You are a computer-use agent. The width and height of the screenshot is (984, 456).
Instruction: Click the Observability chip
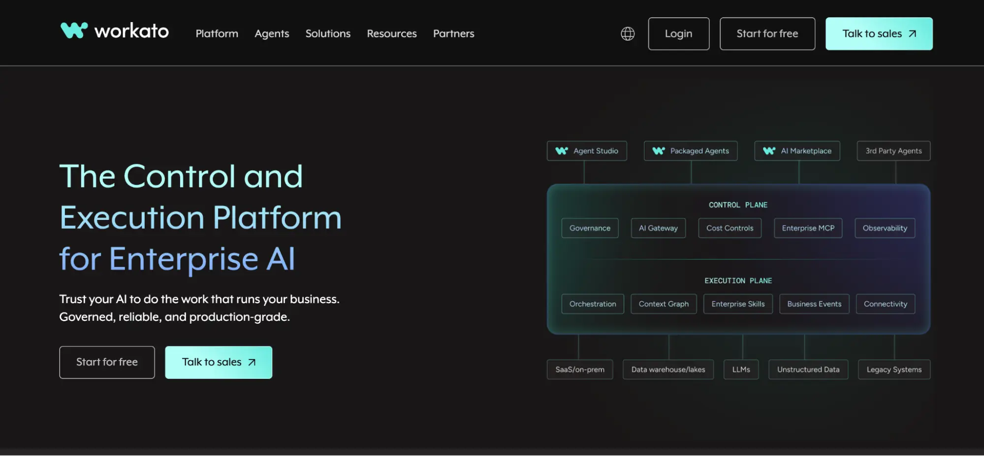click(x=885, y=228)
